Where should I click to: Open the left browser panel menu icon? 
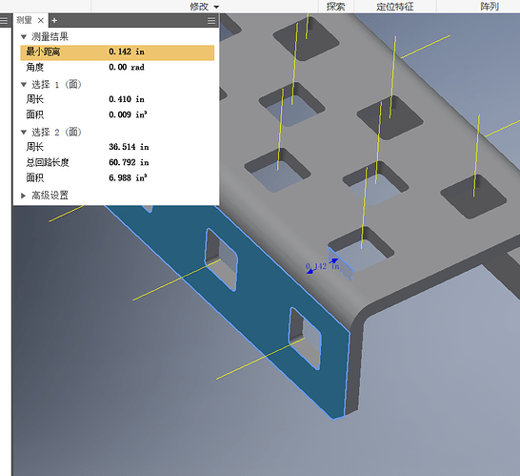point(4,21)
